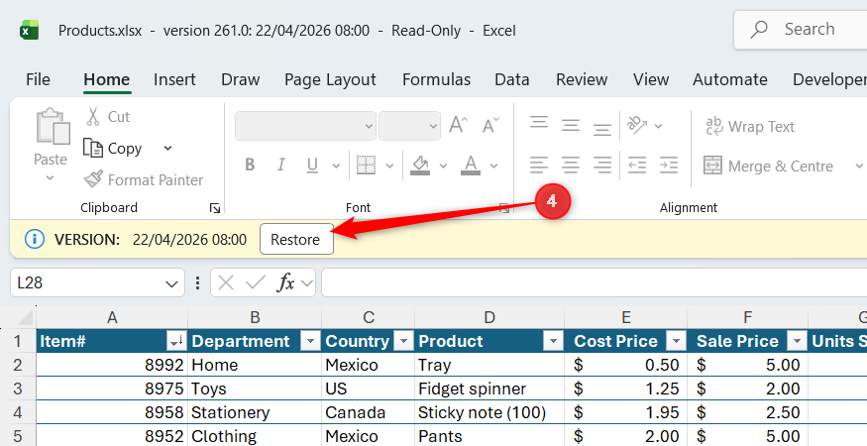
Task: Switch to the Review tab
Action: coord(582,79)
